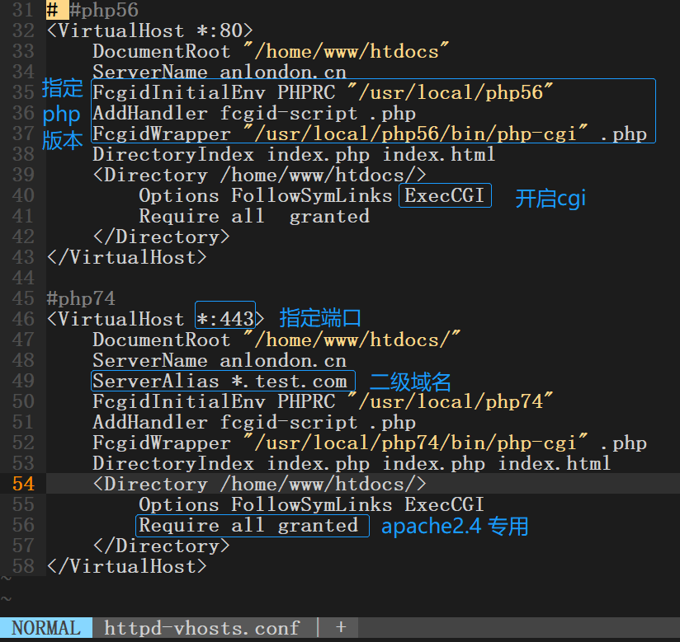The height and width of the screenshot is (642, 680).
Task: Click the closing </VirtualHost> tag on line 58
Action: [x=127, y=566]
